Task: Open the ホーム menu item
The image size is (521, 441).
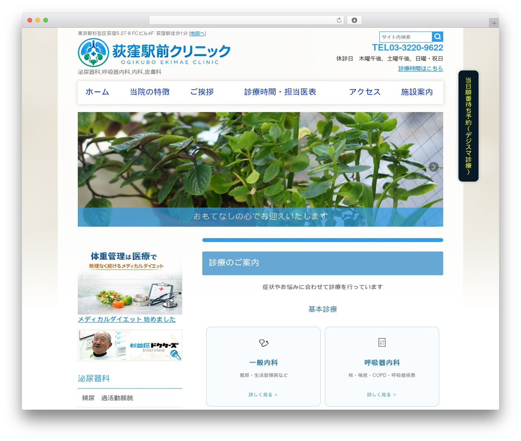Action: click(97, 92)
